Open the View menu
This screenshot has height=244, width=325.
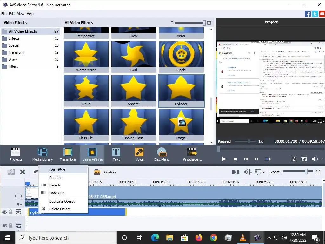pos(21,14)
